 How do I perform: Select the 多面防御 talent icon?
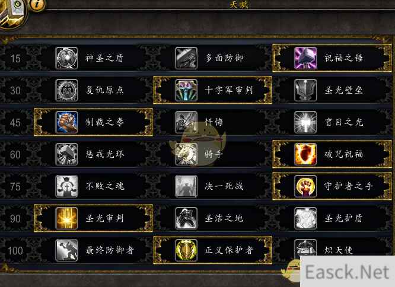(186, 58)
